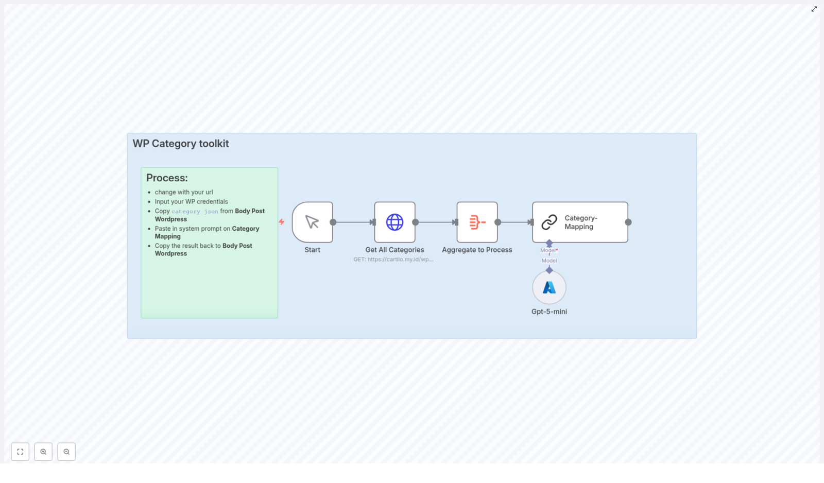The width and height of the screenshot is (824, 483).
Task: Click the lightning bolt trigger indicator near Start
Action: [x=282, y=222]
